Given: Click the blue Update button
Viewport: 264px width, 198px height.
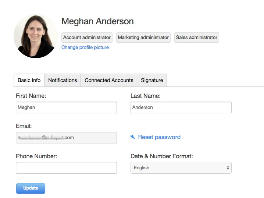Looking at the screenshot, I should (31, 188).
